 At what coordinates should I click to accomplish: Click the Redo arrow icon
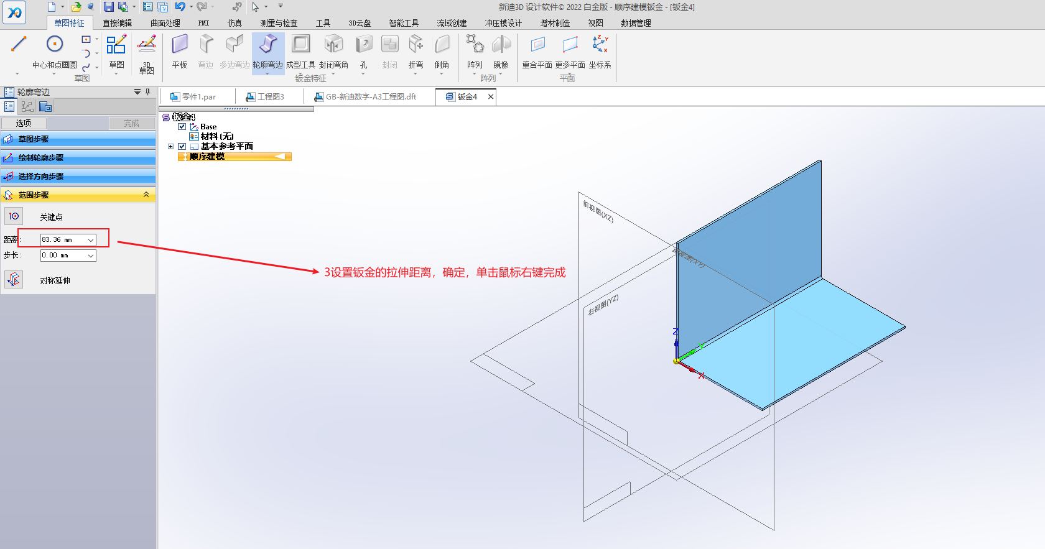click(202, 7)
